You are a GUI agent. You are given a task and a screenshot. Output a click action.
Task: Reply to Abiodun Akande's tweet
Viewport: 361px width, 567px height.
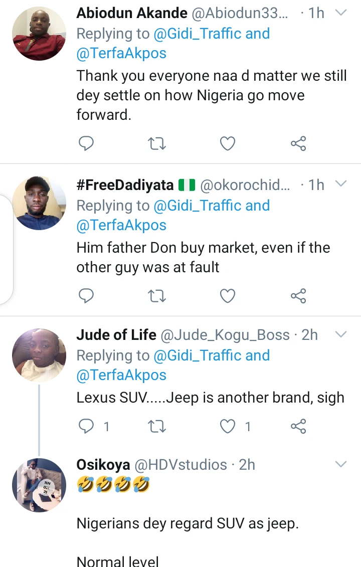[87, 144]
